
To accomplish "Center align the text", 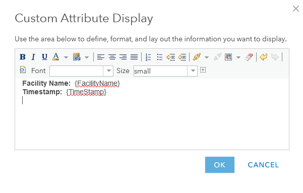I will click(x=112, y=57).
